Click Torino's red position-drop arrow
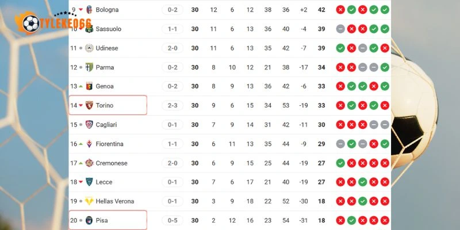Viewport: 460px width, 230px height. coord(81,106)
